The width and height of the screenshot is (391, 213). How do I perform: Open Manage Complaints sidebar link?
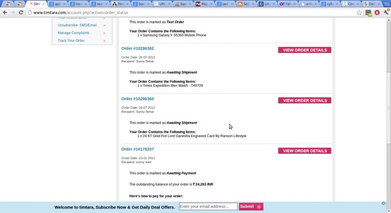(x=73, y=33)
